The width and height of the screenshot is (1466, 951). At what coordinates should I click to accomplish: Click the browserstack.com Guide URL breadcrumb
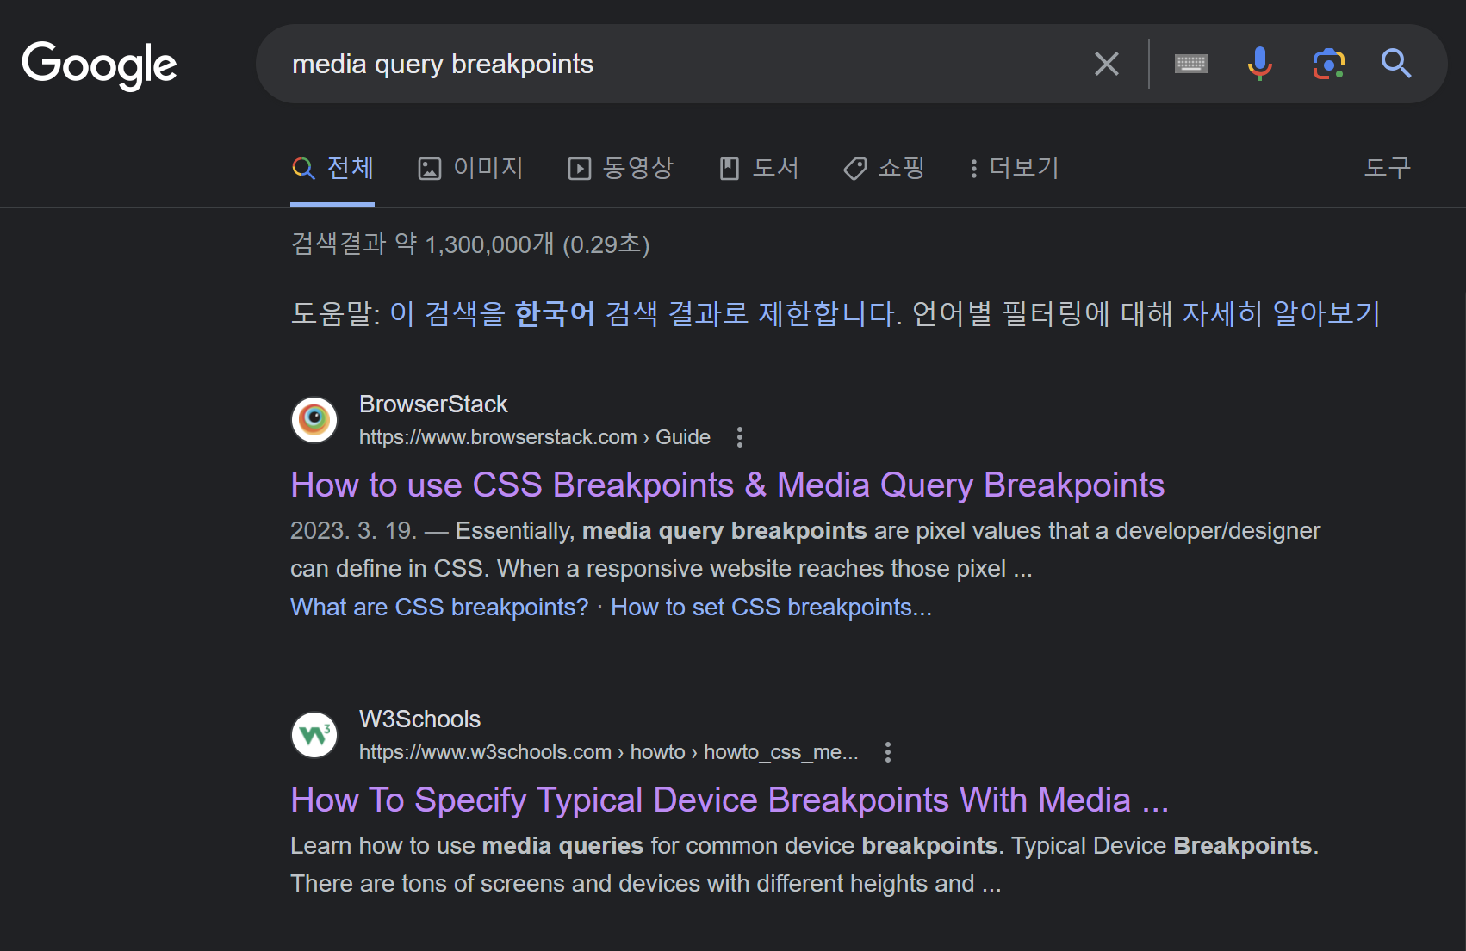tap(535, 437)
